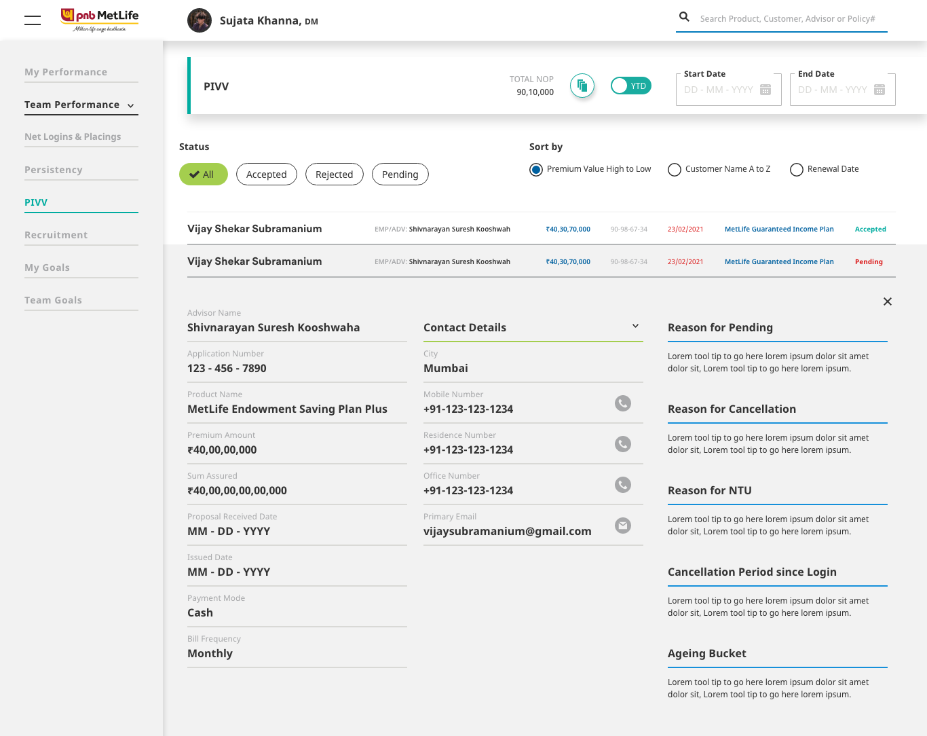Click the Reason for Cancellation heading
Screen dimensions: 927x736
pos(732,409)
